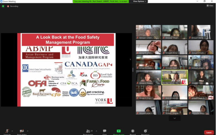Open the View Options dropdown

[x=140, y=1]
